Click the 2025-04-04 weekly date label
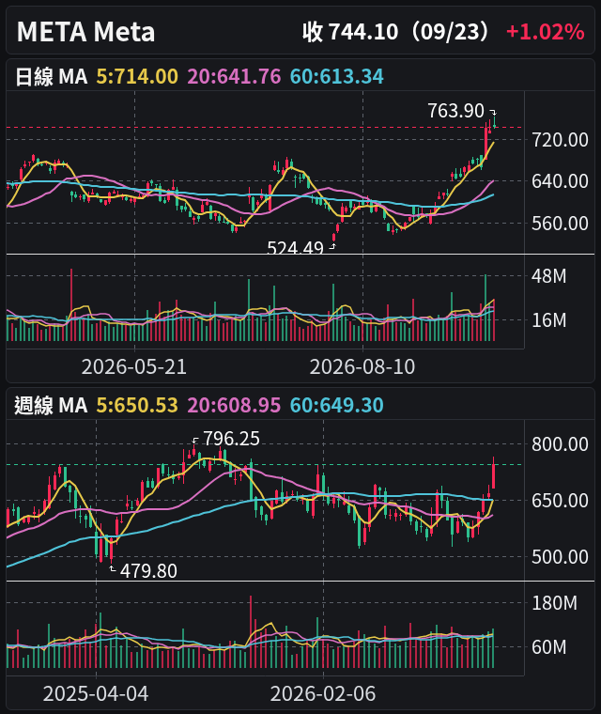601x714 pixels. point(96,693)
